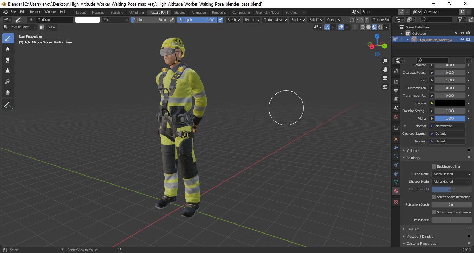Toggle radius pressure sensitivity icon
This screenshot has width=474, height=253.
172,20
